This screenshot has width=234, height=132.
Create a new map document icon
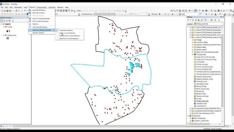coord(2,11)
